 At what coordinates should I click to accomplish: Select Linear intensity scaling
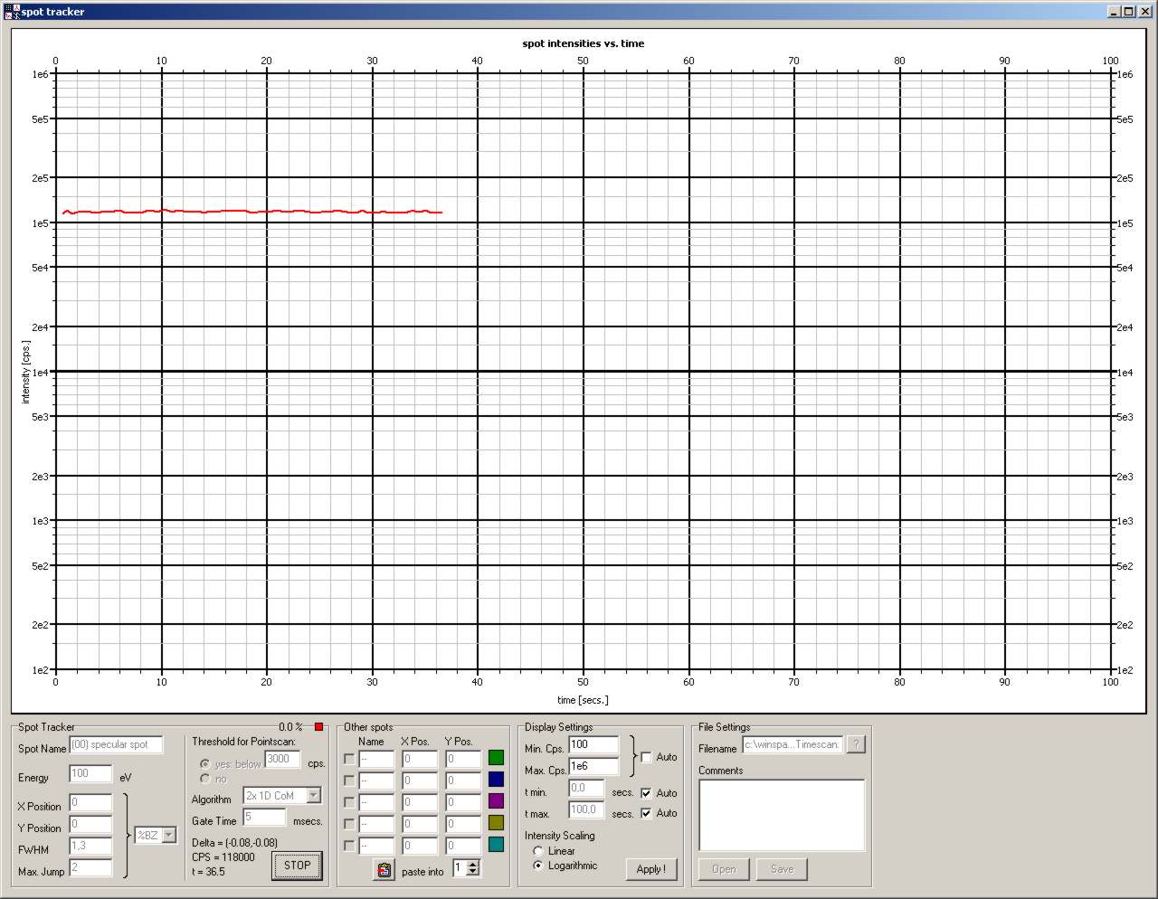pyautogui.click(x=539, y=851)
